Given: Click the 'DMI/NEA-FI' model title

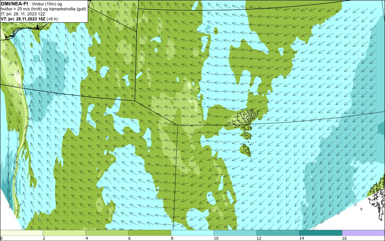Looking at the screenshot, I should tap(15, 4).
